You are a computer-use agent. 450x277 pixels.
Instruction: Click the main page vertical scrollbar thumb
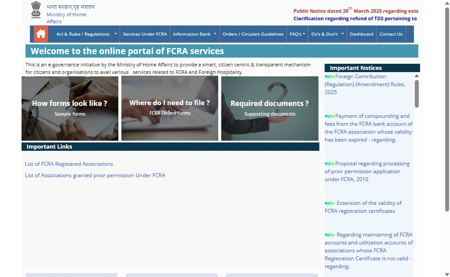click(447, 109)
